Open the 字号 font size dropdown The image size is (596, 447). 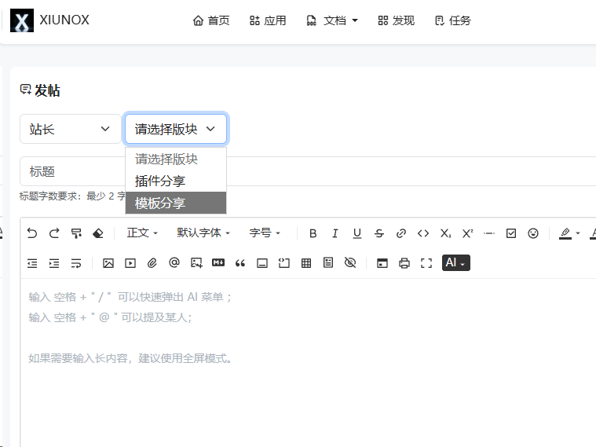coord(265,233)
